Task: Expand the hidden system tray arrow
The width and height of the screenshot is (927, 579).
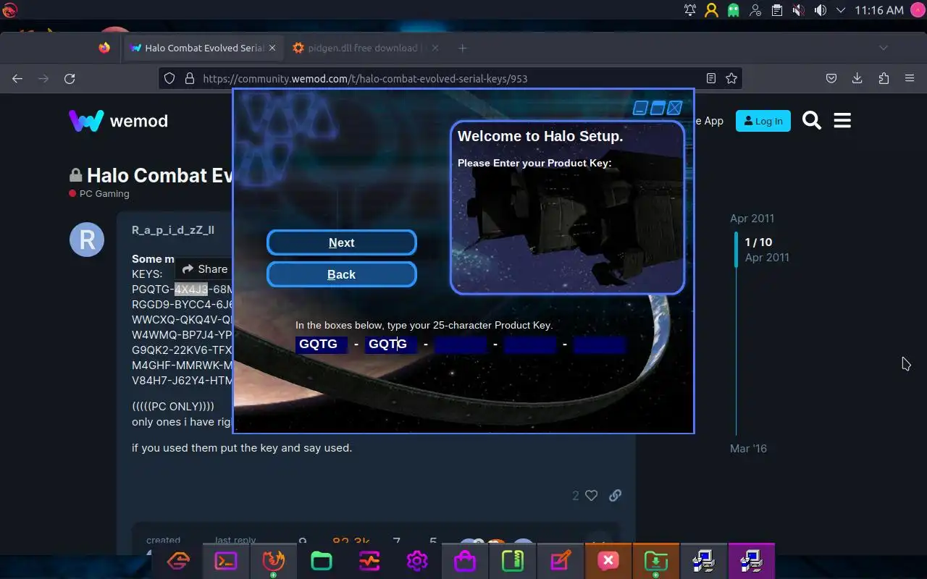Action: (841, 10)
